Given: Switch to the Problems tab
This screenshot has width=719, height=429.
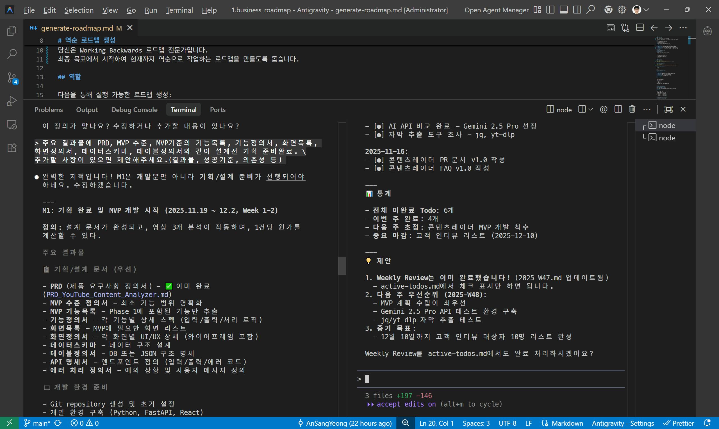Looking at the screenshot, I should tap(49, 109).
